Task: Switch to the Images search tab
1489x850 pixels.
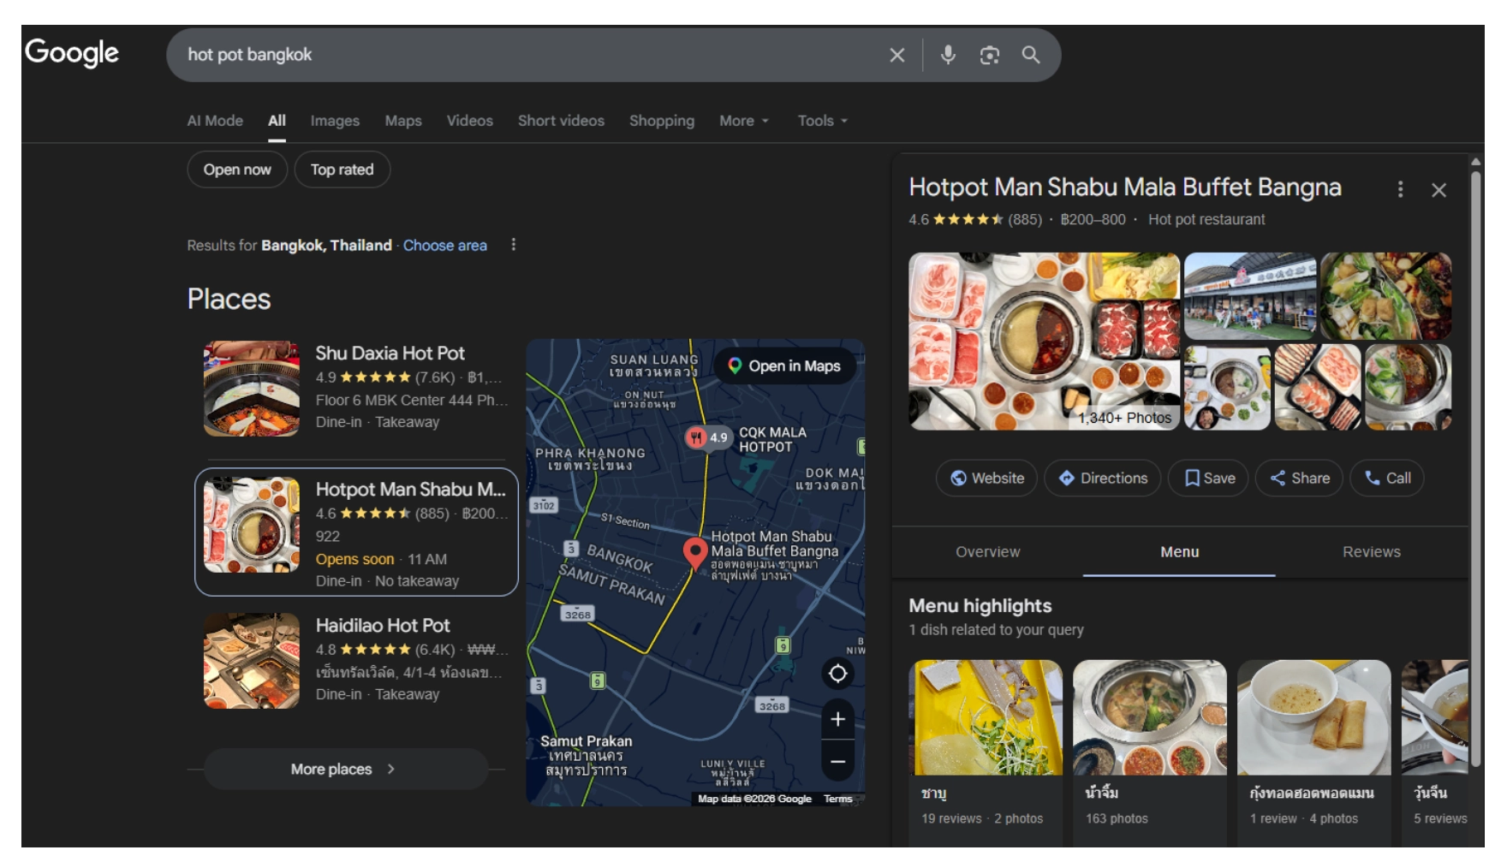Action: 335,121
